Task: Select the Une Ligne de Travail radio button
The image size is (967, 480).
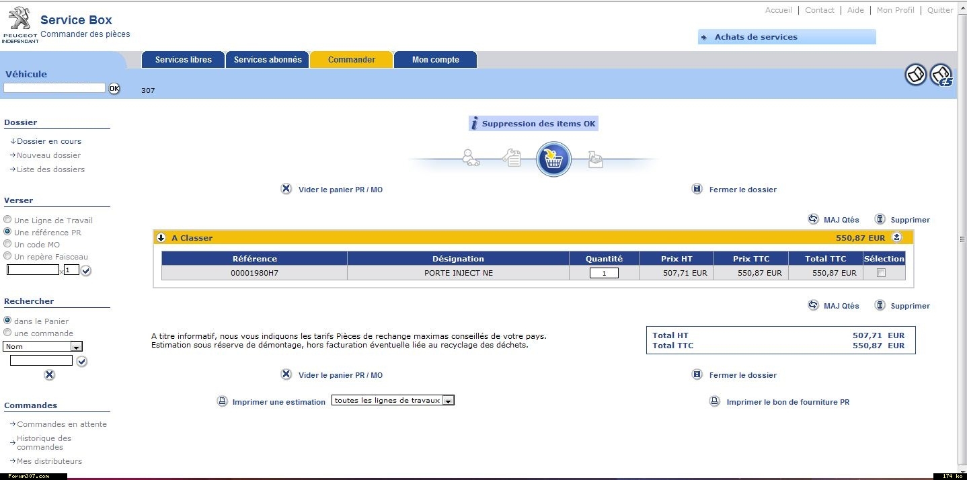Action: 7,220
